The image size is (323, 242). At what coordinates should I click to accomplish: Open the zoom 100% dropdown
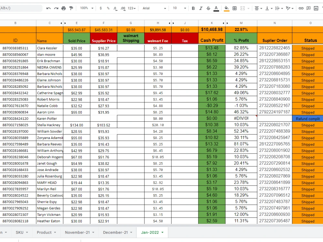87,8
